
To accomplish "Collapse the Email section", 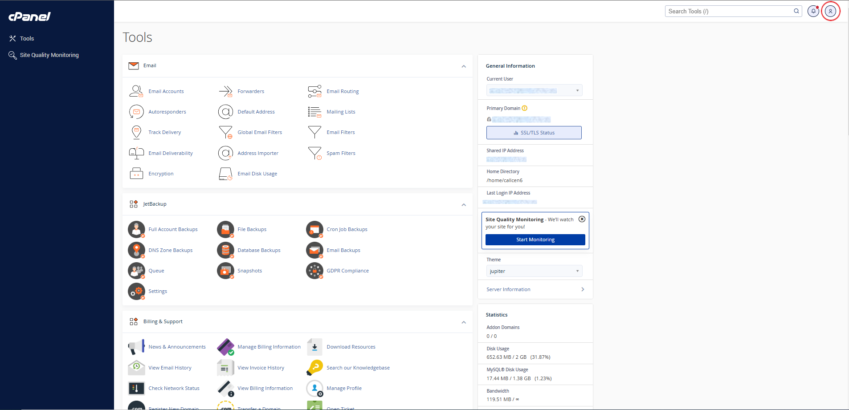I will coord(464,66).
